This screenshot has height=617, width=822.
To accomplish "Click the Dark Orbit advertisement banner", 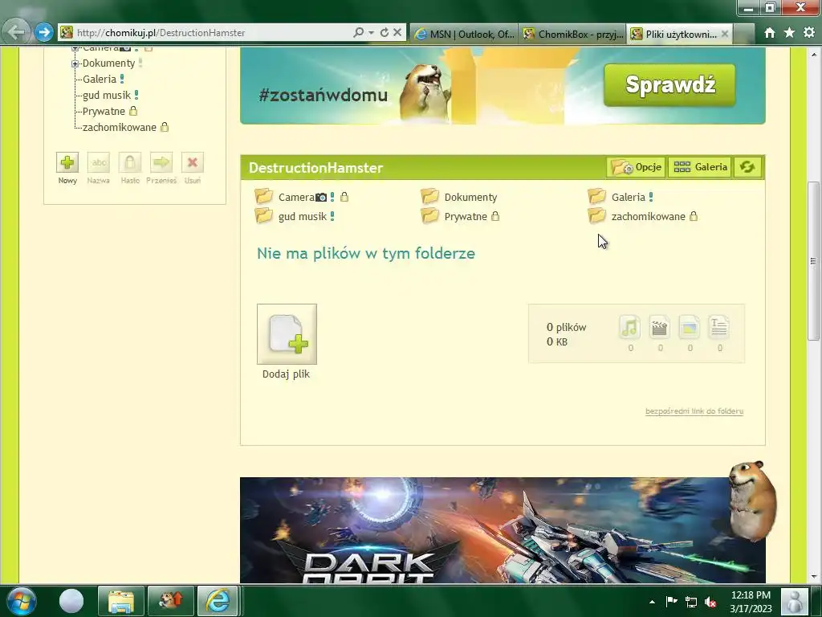I will click(503, 530).
